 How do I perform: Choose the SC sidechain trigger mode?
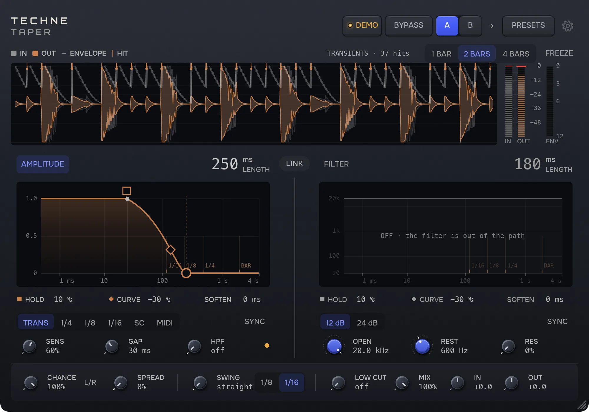point(139,323)
